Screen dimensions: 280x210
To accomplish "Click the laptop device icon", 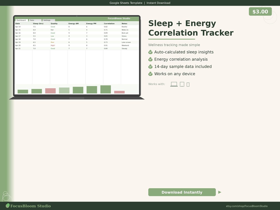I will pos(174,84).
